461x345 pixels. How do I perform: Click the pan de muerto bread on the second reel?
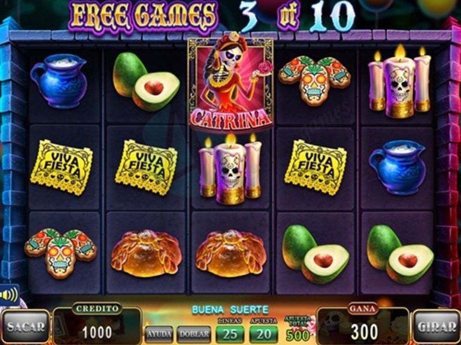pyautogui.click(x=146, y=254)
